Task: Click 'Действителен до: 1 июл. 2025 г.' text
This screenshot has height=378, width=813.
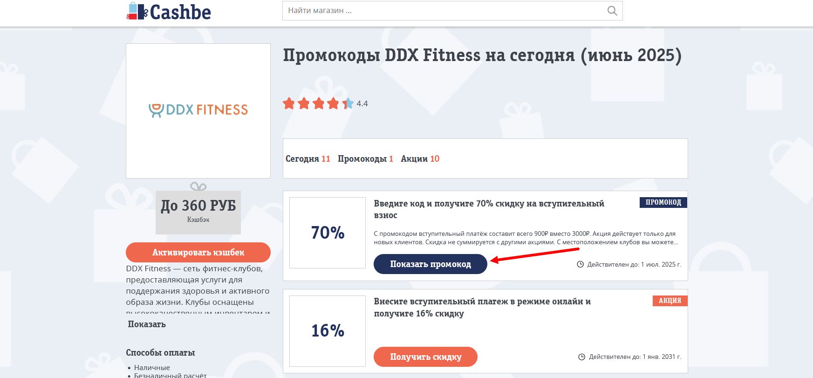Action: pos(634,264)
